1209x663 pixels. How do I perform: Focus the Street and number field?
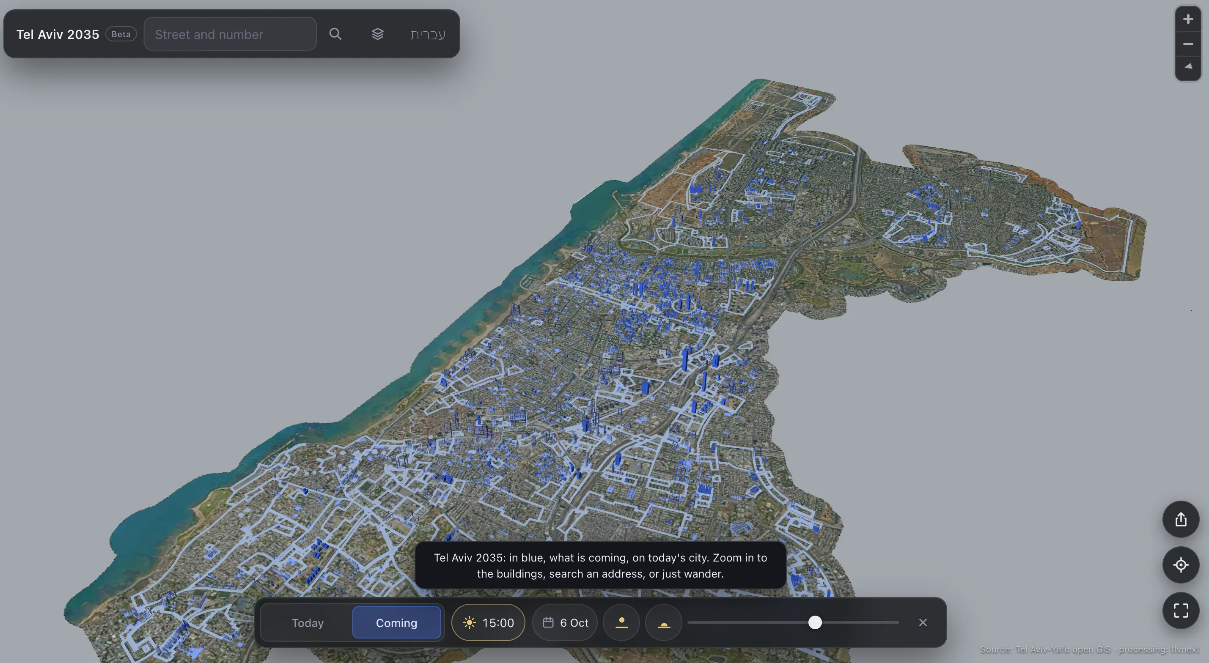point(230,34)
